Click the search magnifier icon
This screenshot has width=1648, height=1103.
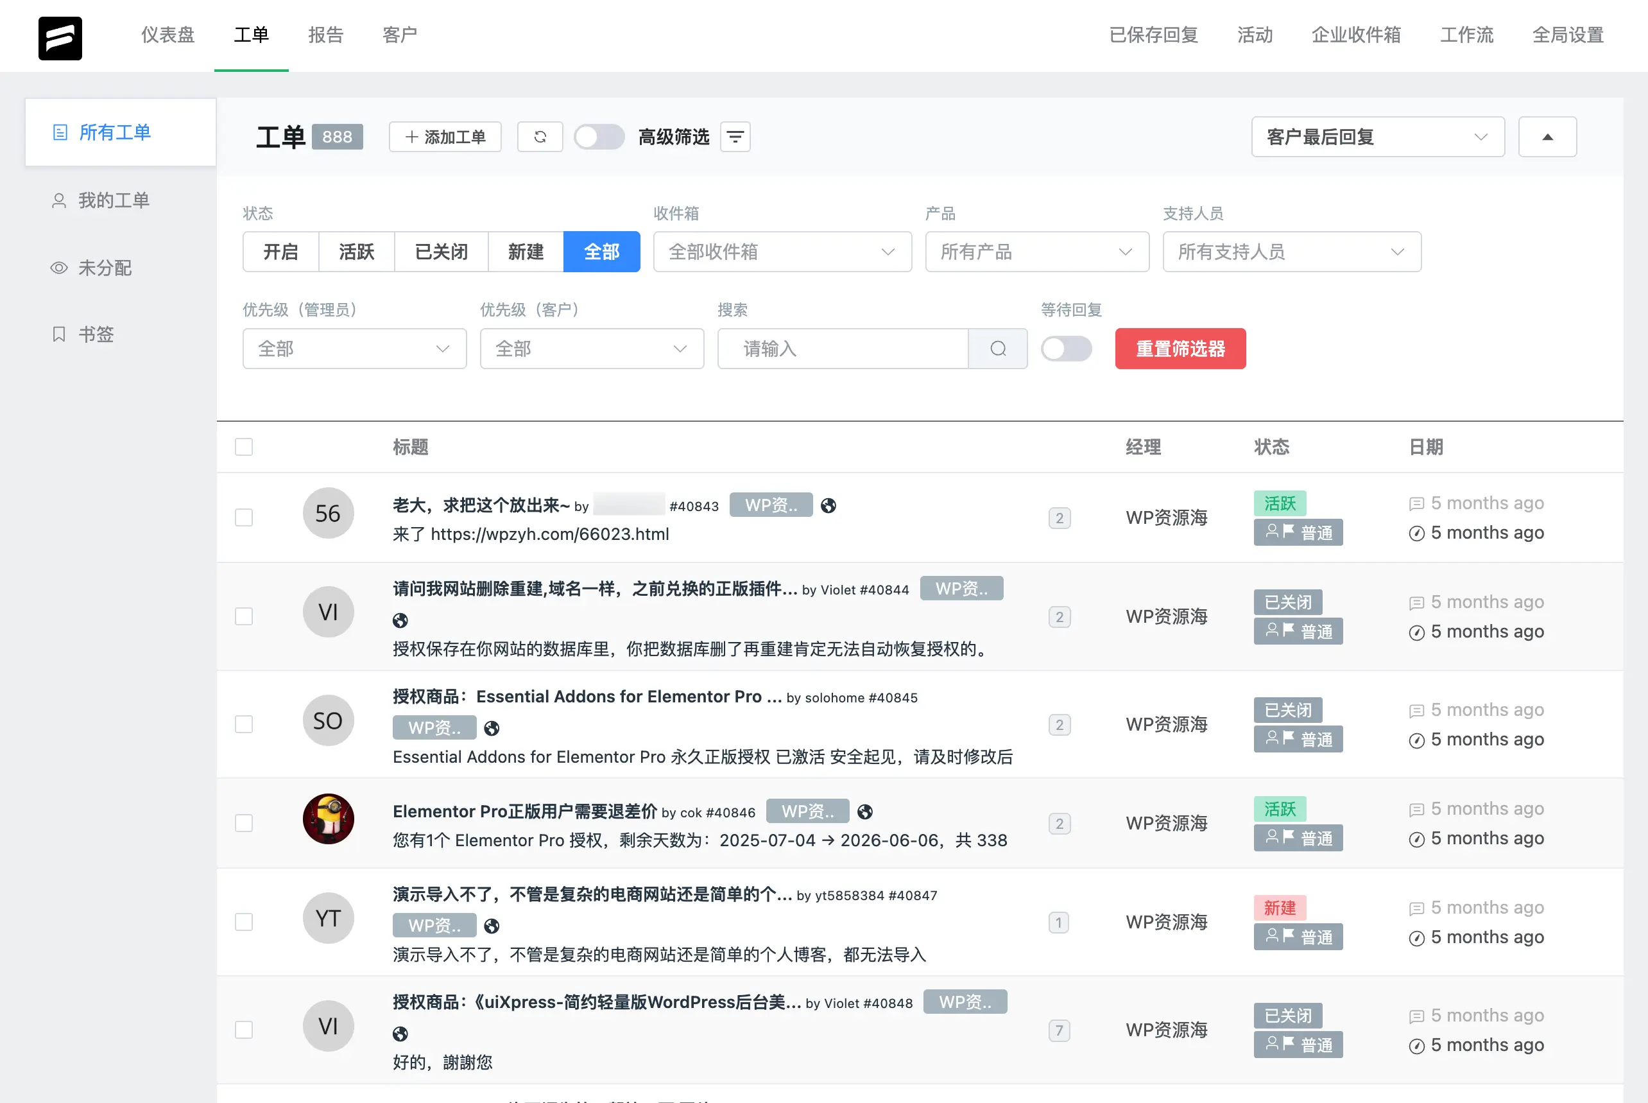click(x=999, y=348)
